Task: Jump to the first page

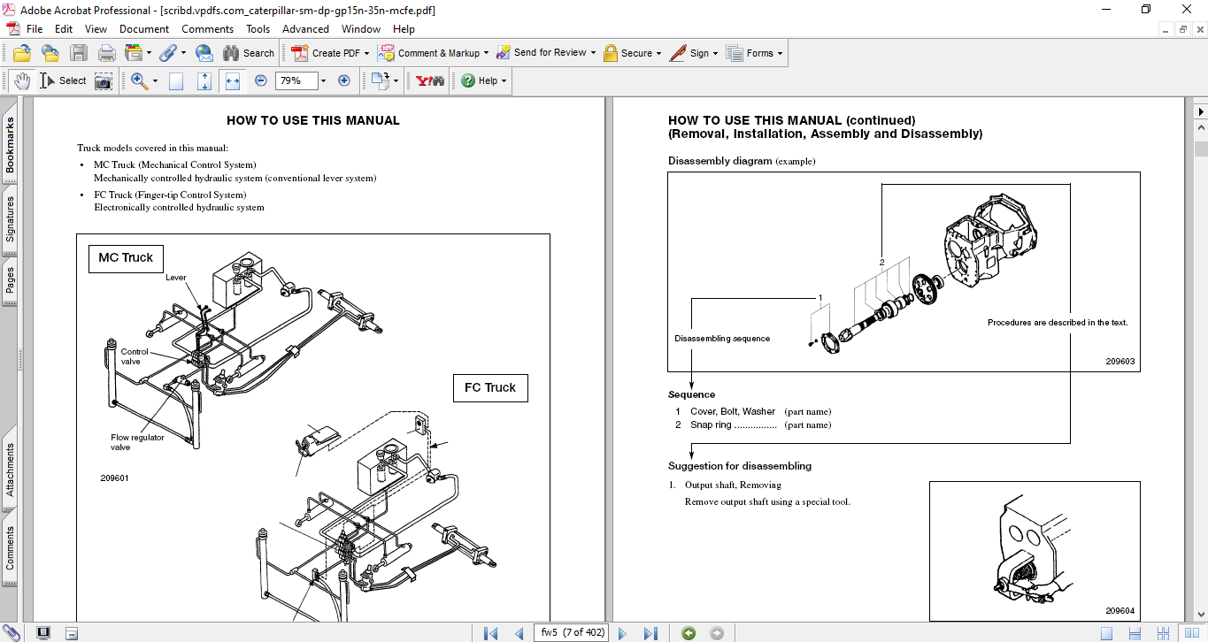Action: point(490,633)
